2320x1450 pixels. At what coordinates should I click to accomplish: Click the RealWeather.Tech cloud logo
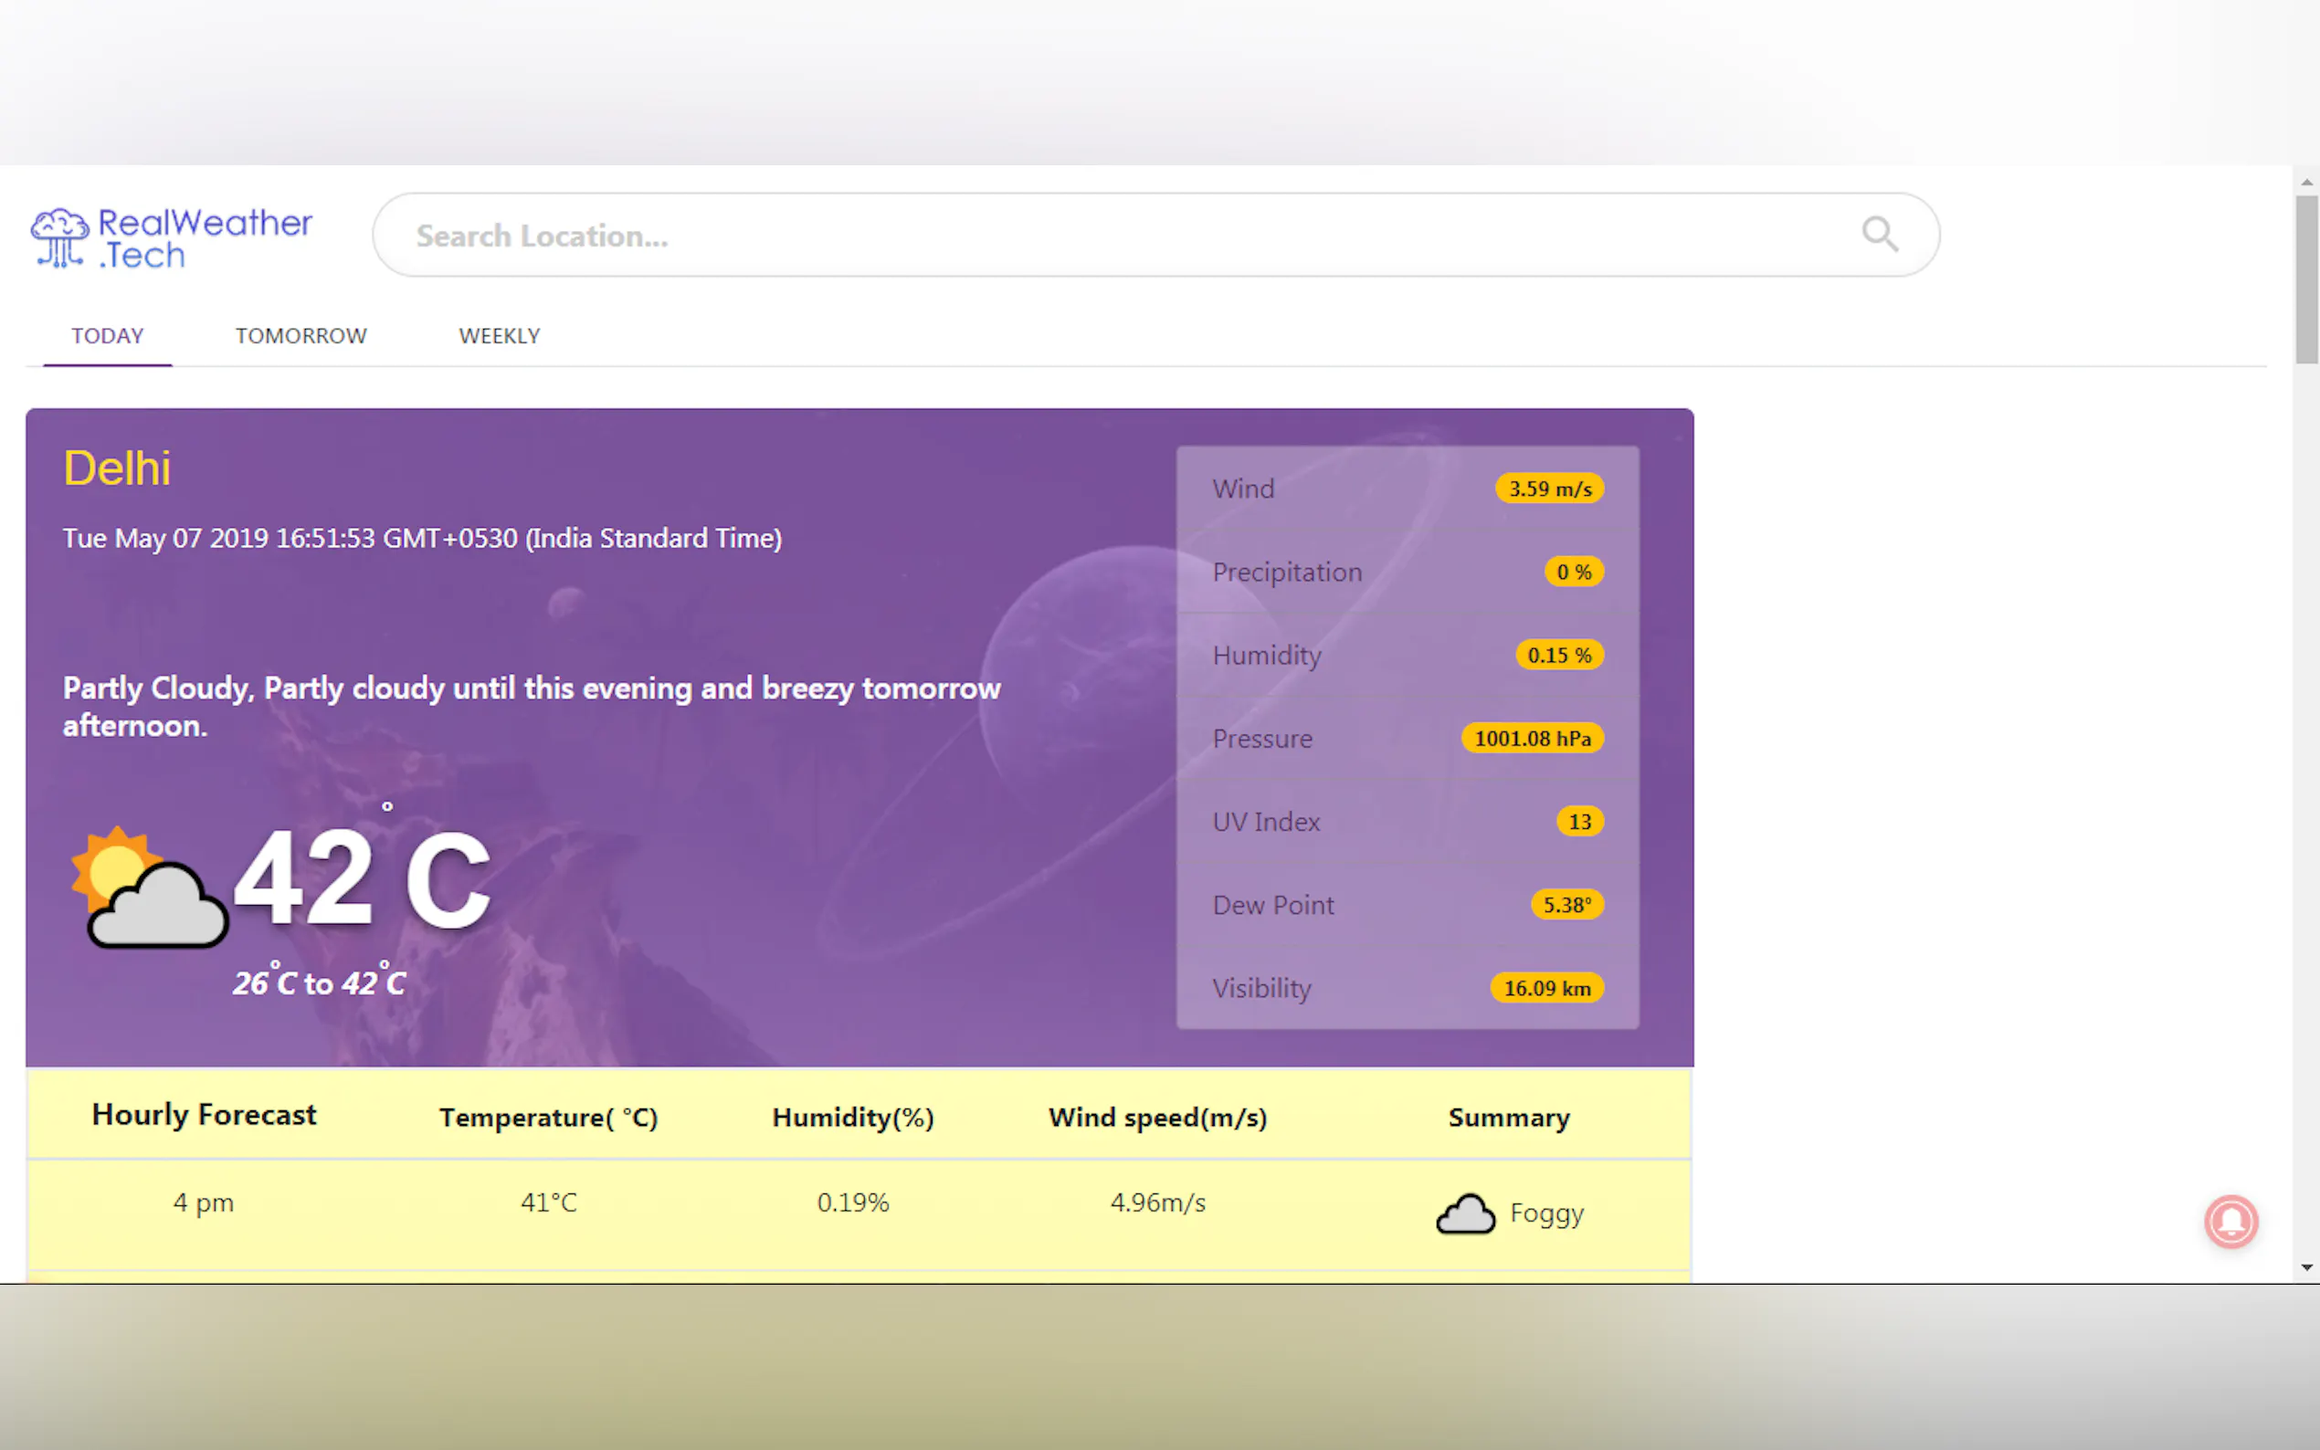pos(59,237)
